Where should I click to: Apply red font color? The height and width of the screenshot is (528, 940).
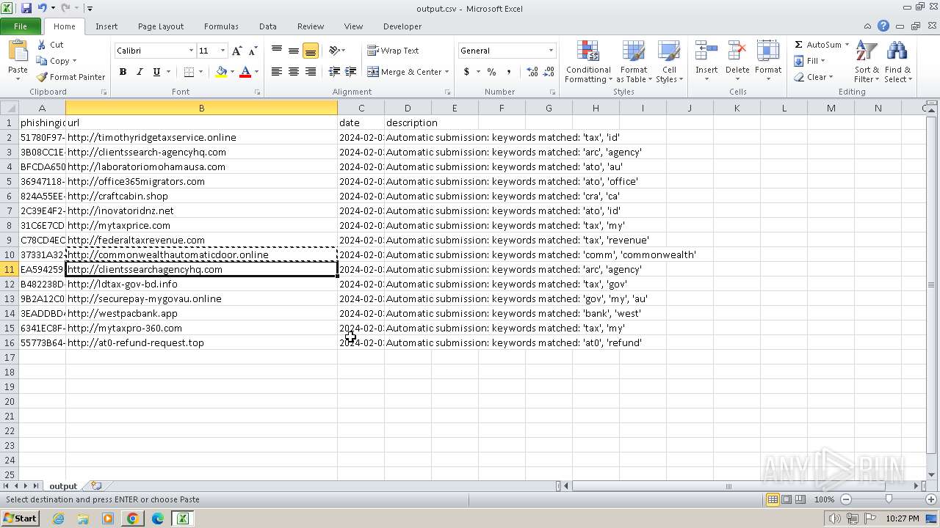[x=245, y=72]
